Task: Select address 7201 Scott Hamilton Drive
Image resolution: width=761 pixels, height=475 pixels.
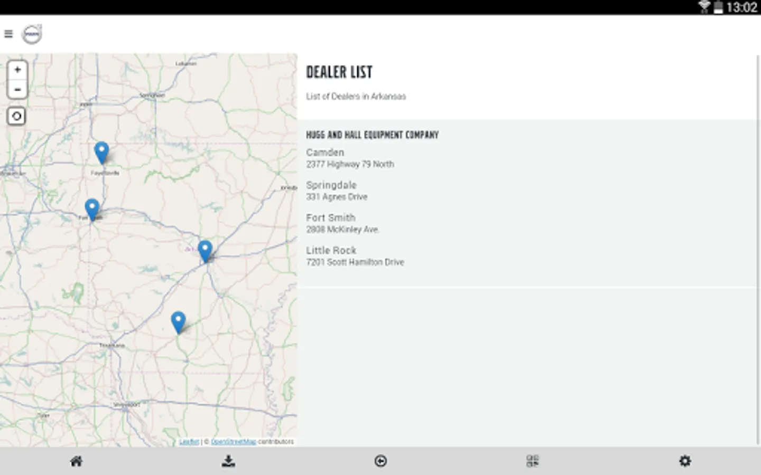Action: (355, 262)
